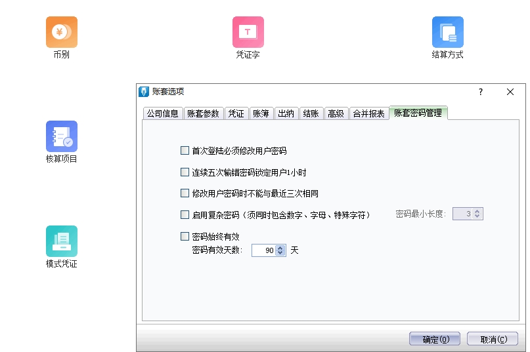Switch to the 凭证 tab
This screenshot has width=530, height=352.
236,113
